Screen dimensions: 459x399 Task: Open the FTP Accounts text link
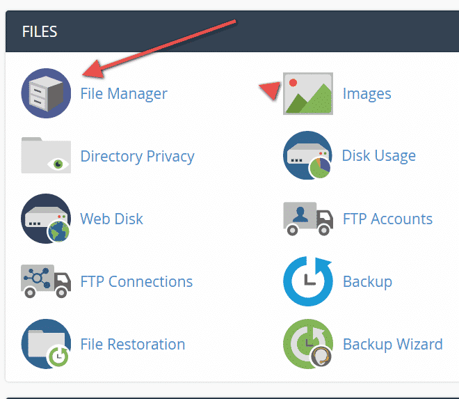[387, 219]
